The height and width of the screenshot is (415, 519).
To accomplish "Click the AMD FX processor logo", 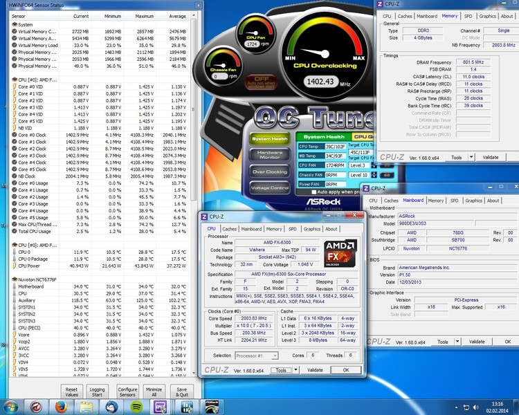I will pyautogui.click(x=340, y=253).
